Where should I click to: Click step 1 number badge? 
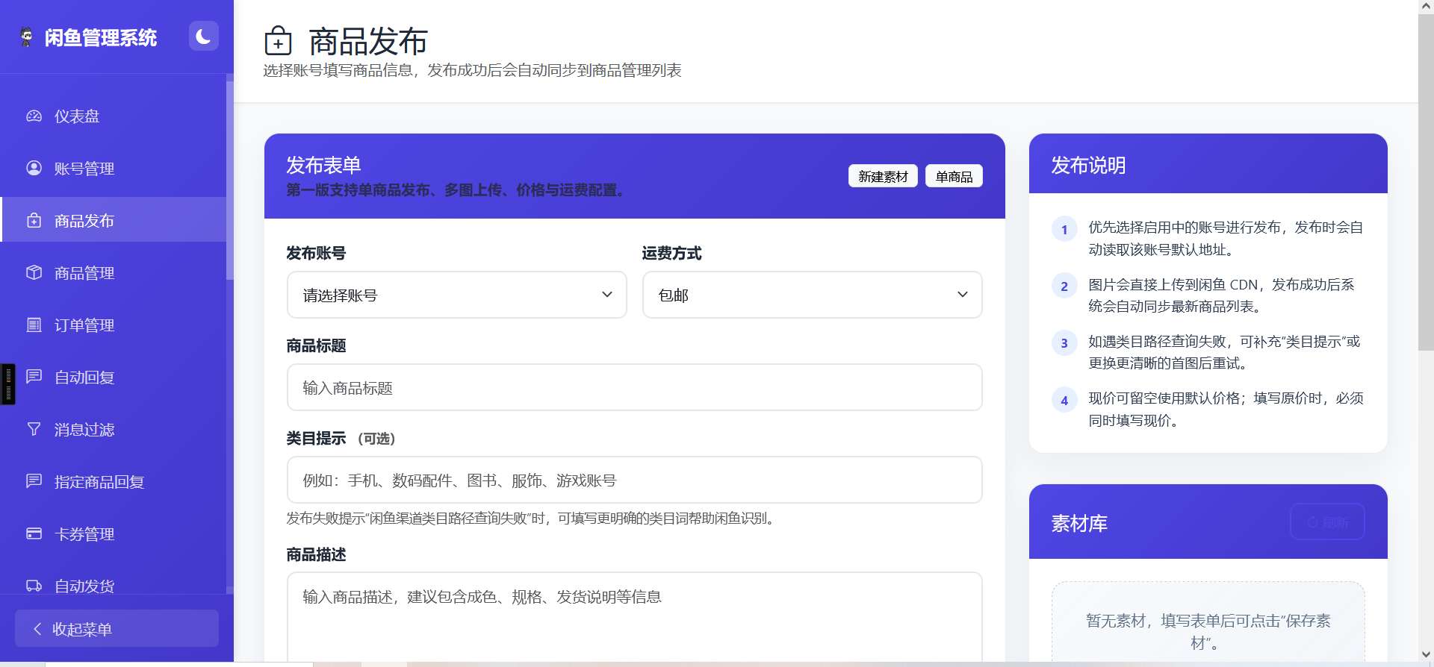coord(1064,229)
